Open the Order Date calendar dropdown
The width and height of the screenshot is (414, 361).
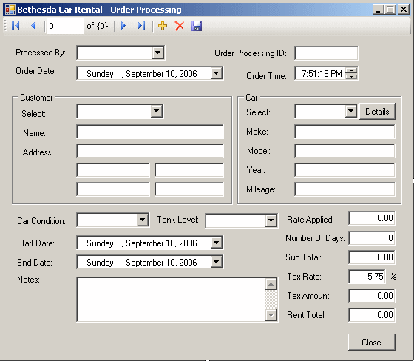pos(216,73)
